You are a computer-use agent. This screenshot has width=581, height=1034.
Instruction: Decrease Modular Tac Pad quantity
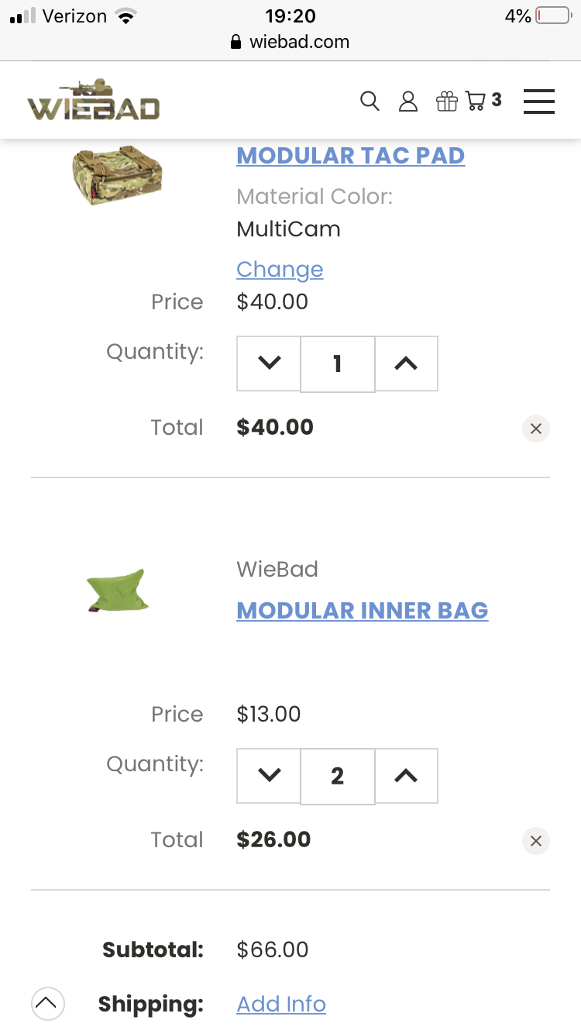(269, 364)
